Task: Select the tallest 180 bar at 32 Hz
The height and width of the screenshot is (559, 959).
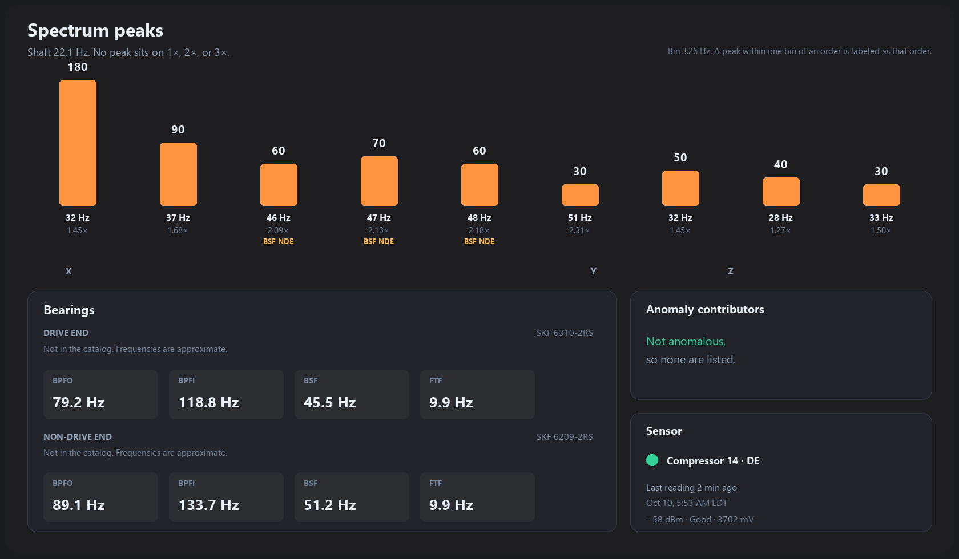Action: click(78, 143)
